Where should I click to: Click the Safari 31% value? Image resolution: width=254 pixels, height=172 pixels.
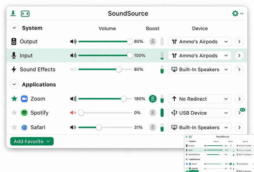138,127
